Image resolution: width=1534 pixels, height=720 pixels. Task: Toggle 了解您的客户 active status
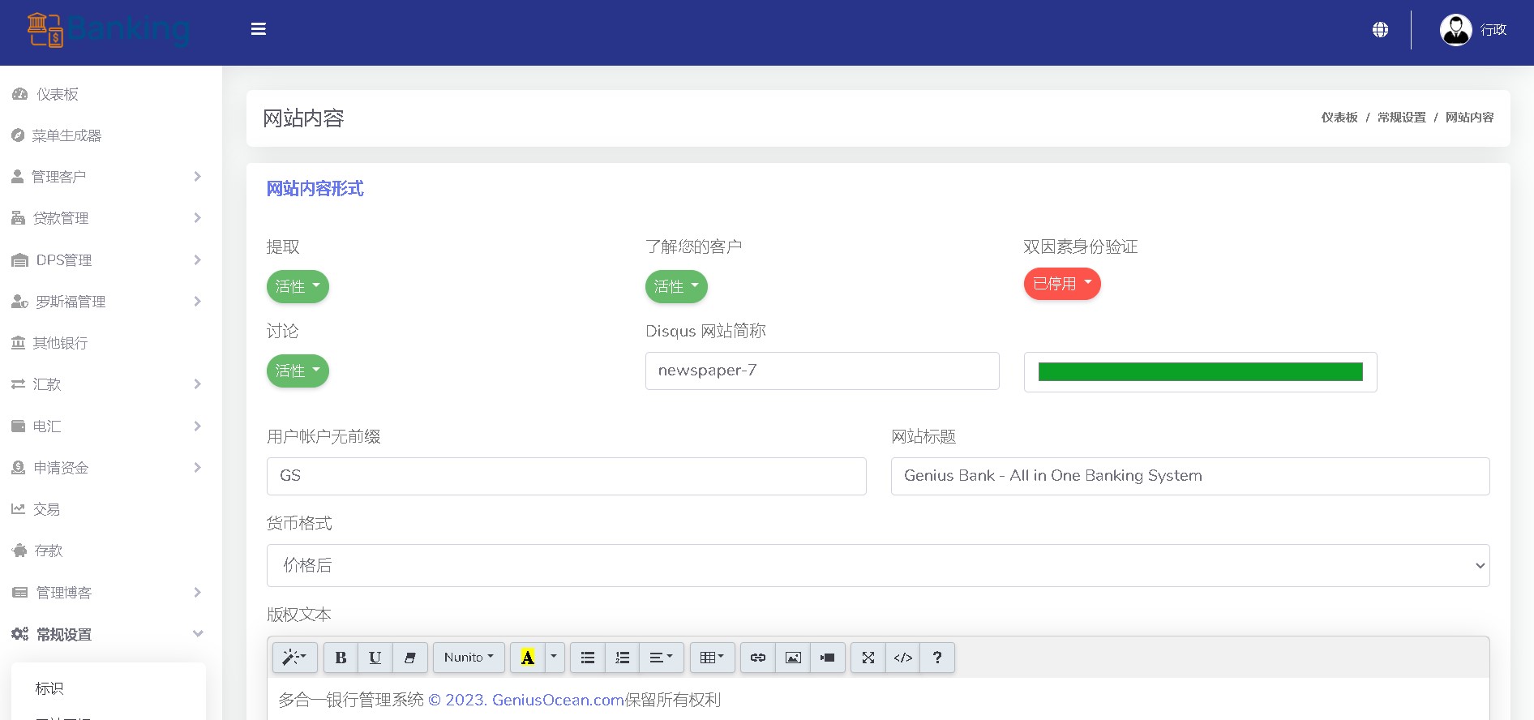pos(676,286)
